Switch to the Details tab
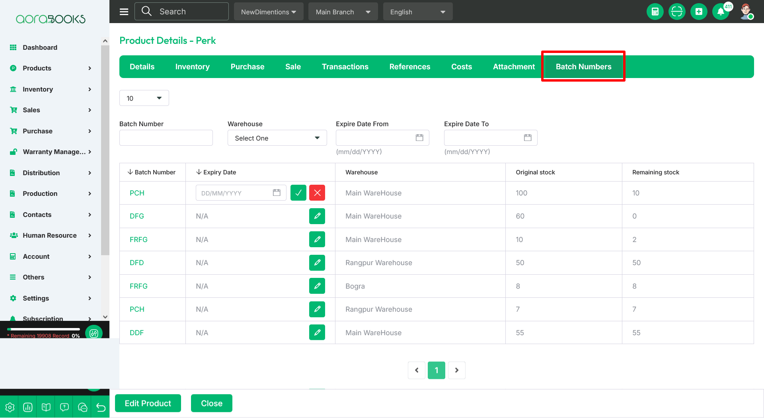Image resolution: width=764 pixels, height=418 pixels. pos(142,66)
